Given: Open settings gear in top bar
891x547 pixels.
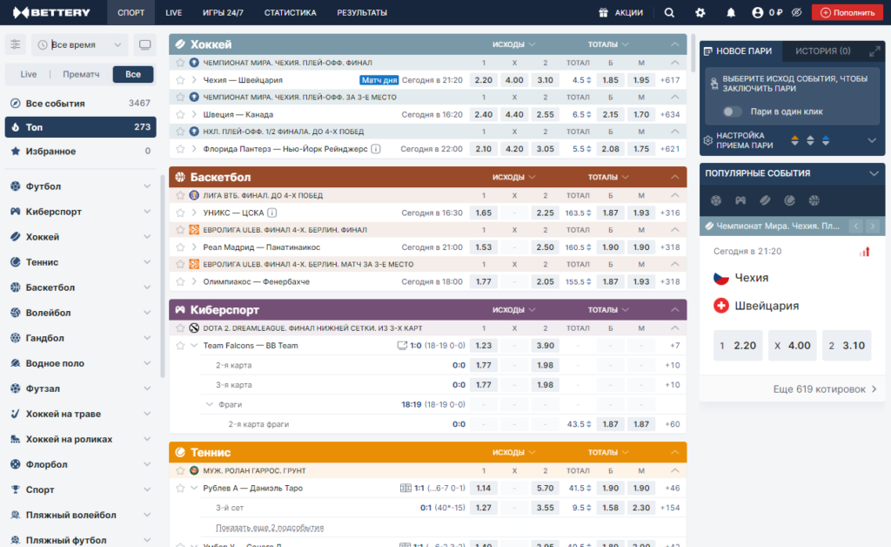Looking at the screenshot, I should point(700,12).
